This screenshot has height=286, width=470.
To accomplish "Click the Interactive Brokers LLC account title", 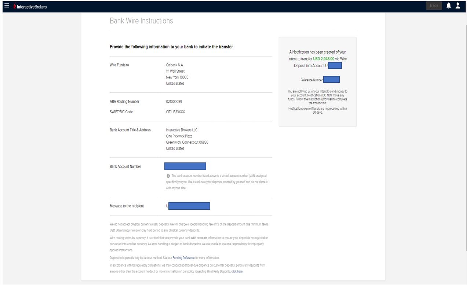I will (x=182, y=130).
